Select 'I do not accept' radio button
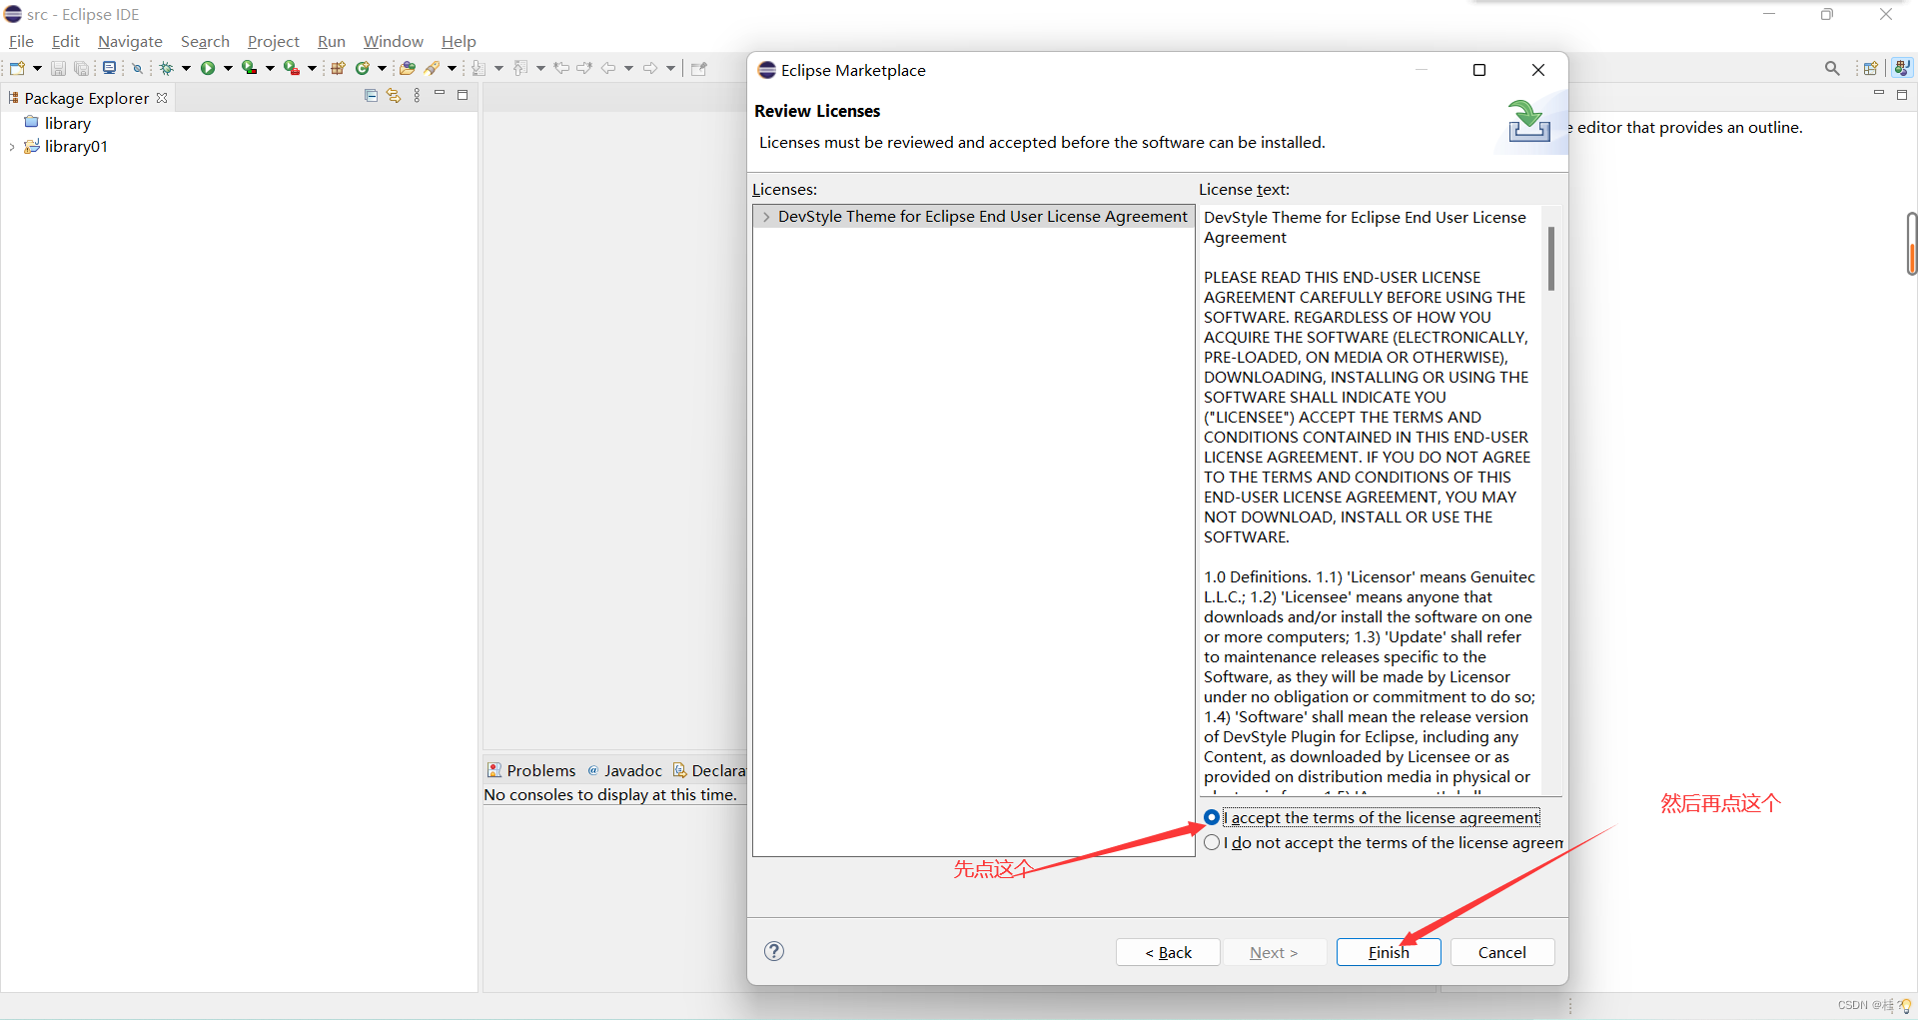The image size is (1918, 1020). [1212, 842]
